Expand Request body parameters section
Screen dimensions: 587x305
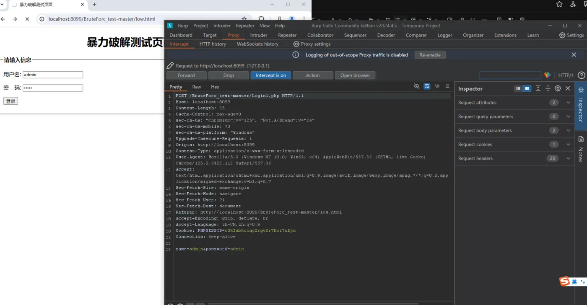(514, 130)
